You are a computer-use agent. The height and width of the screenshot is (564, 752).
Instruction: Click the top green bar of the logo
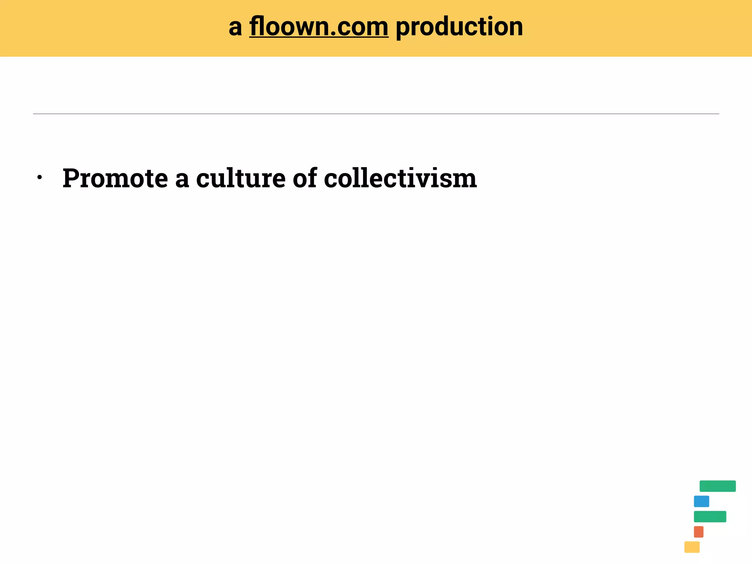pos(717,486)
